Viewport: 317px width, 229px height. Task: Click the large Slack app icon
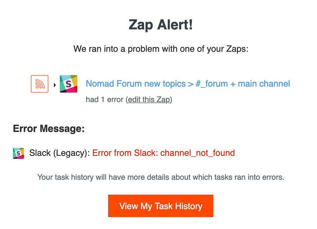pyautogui.click(x=68, y=84)
